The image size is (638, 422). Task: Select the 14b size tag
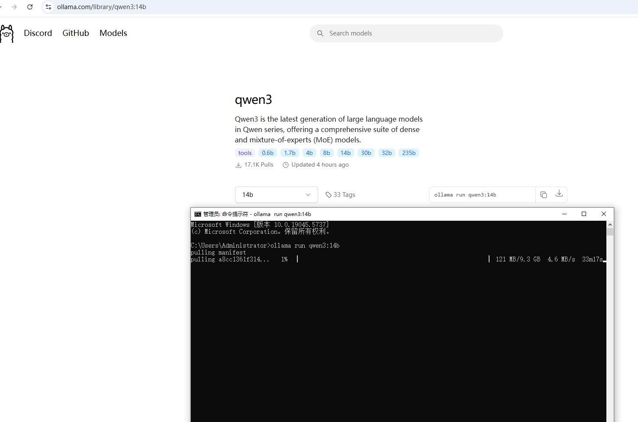tap(346, 153)
